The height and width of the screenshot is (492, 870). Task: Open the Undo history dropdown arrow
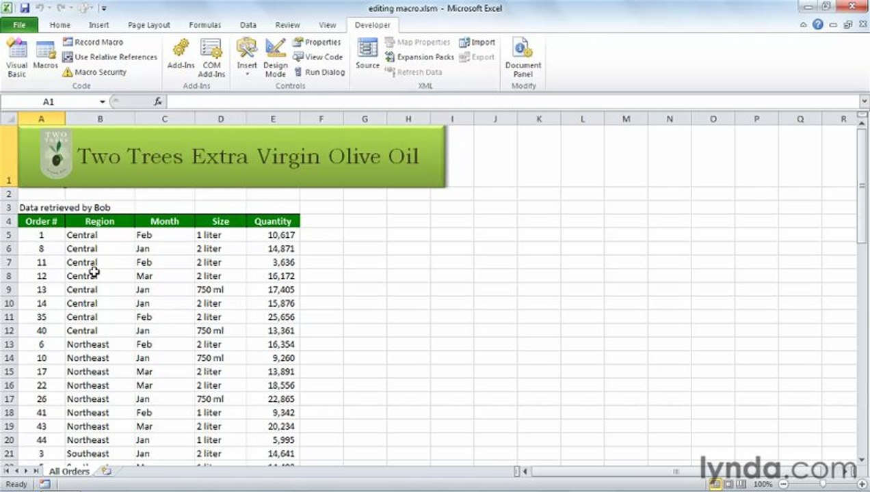49,8
